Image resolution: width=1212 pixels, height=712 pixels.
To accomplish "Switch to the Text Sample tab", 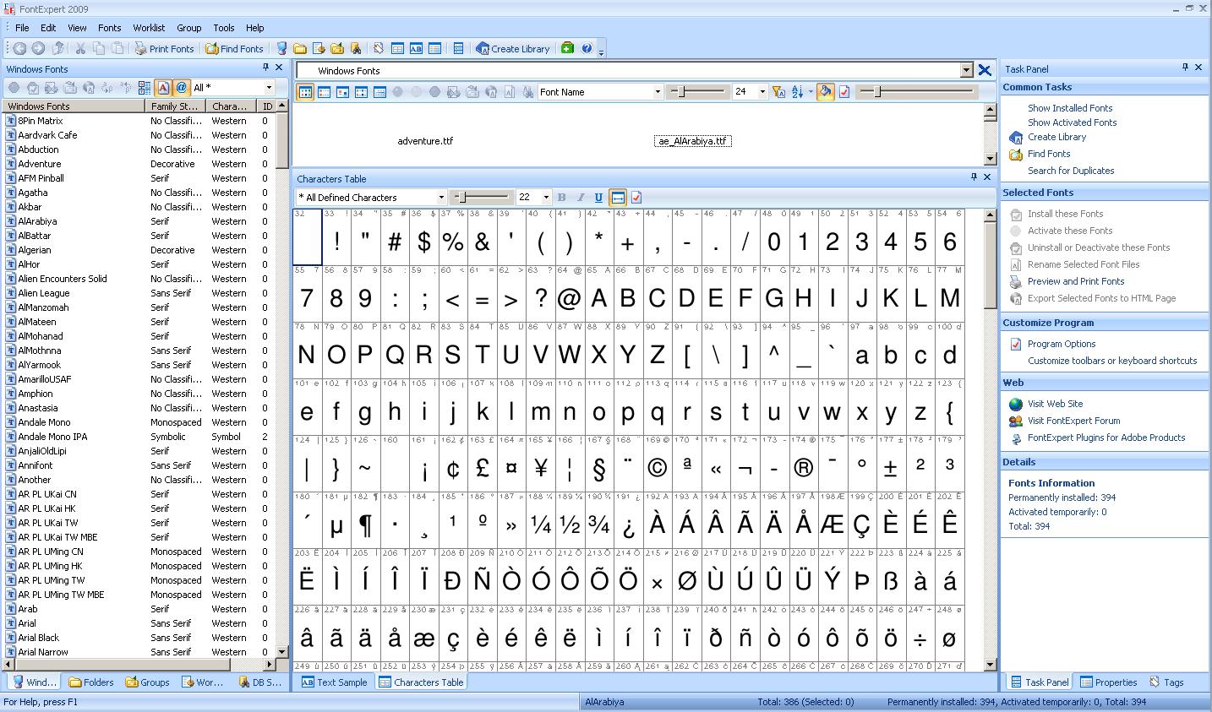I will (x=334, y=682).
